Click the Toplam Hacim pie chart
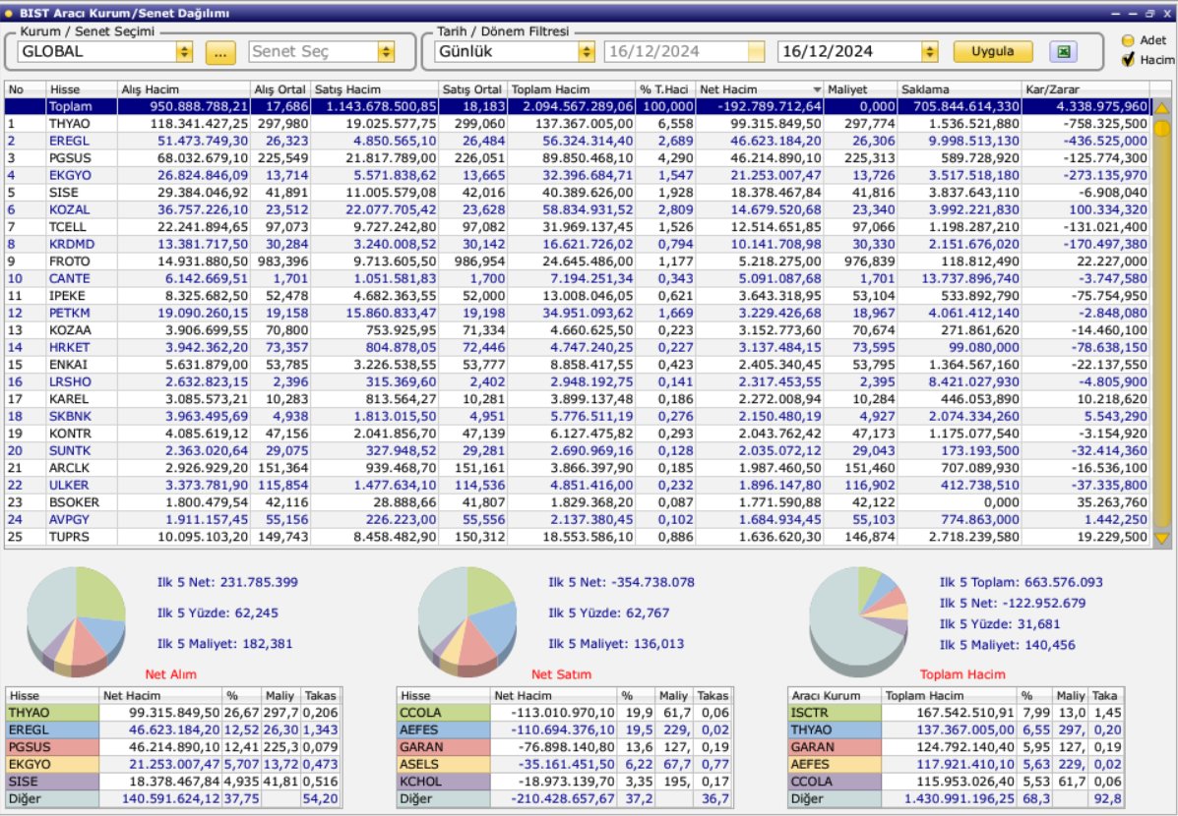1178x816 pixels. (859, 621)
